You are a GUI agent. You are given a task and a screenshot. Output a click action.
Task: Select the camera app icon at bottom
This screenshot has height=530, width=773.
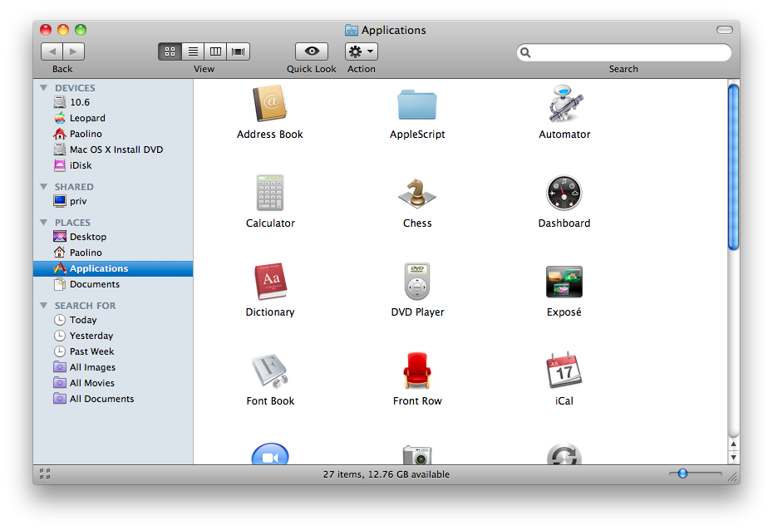(417, 454)
